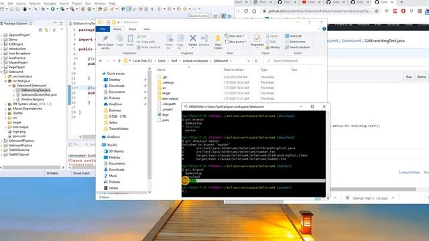Collapse the Selenium4 project node

pyautogui.click(x=2, y=72)
